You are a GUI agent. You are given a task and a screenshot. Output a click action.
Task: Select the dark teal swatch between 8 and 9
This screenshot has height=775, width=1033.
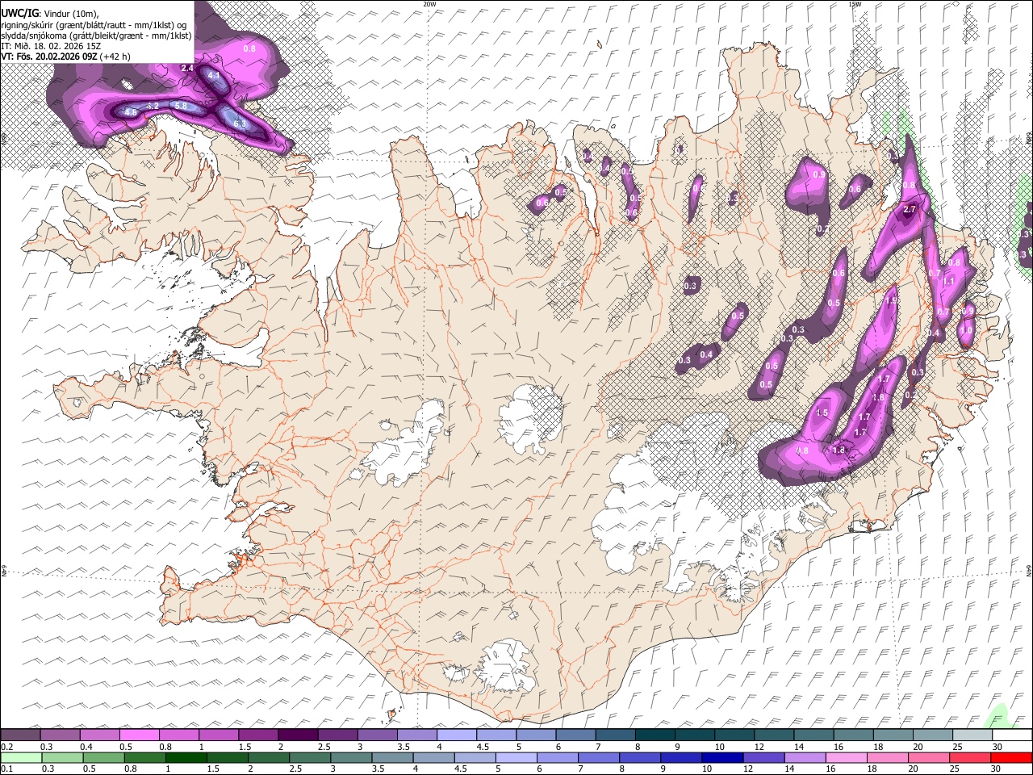point(655,735)
